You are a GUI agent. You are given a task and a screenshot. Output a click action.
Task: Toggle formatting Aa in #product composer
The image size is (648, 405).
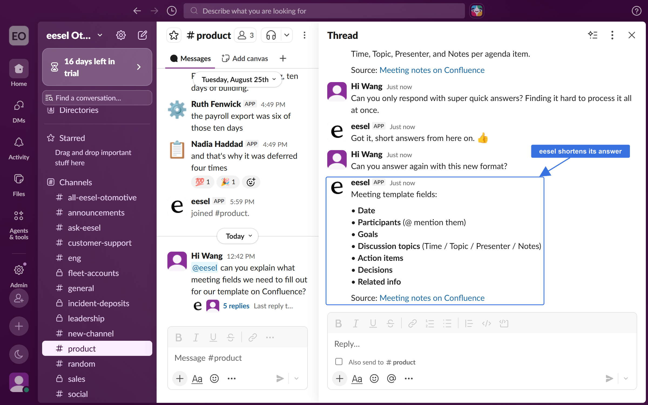click(197, 379)
